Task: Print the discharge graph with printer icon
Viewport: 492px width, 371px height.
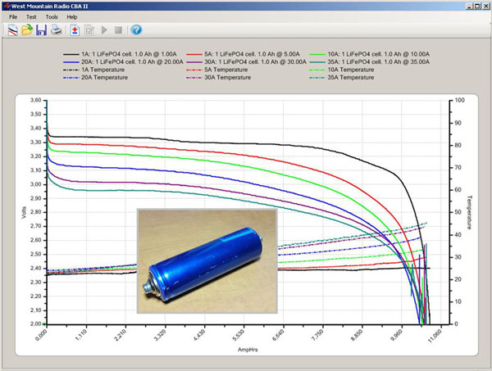Action: pos(56,30)
